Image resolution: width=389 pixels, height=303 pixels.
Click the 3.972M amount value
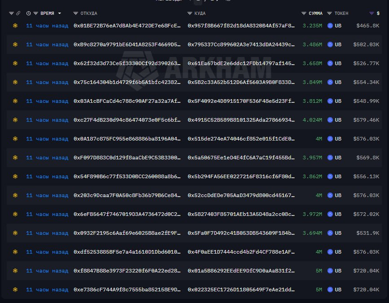(x=312, y=214)
